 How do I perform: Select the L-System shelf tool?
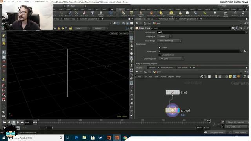110,14
